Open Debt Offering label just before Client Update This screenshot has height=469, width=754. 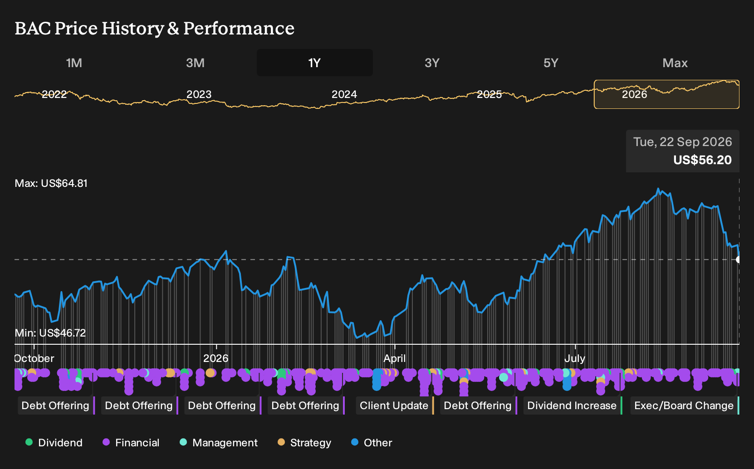(305, 405)
